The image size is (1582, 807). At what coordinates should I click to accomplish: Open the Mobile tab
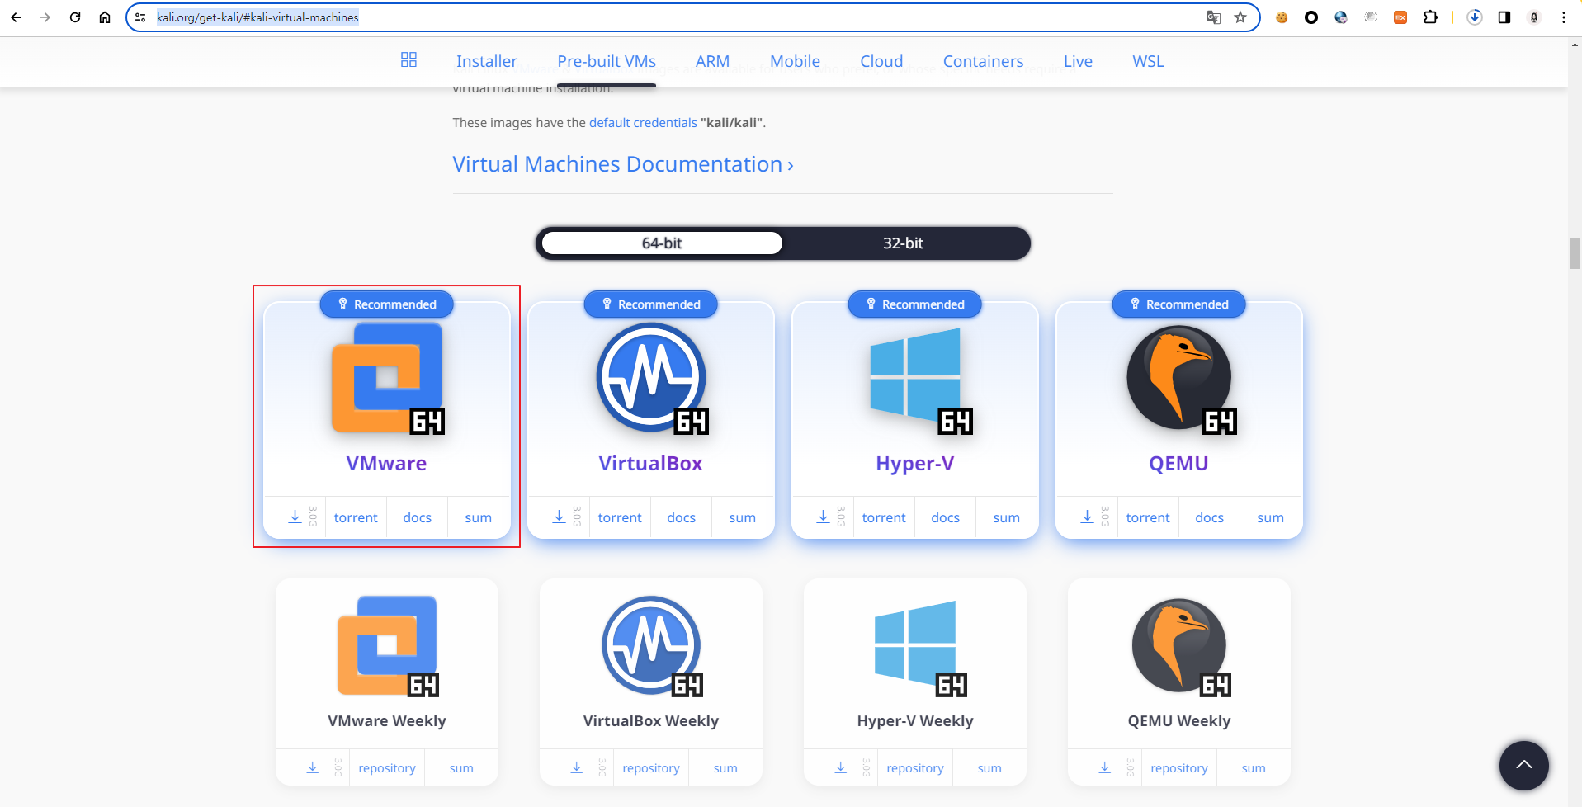pyautogui.click(x=795, y=61)
